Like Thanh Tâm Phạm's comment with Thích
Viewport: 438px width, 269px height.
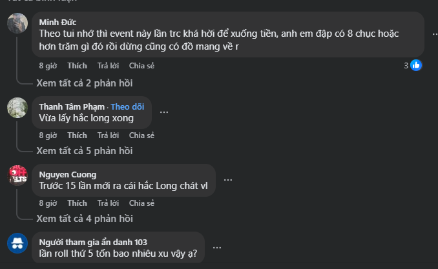[77, 135]
